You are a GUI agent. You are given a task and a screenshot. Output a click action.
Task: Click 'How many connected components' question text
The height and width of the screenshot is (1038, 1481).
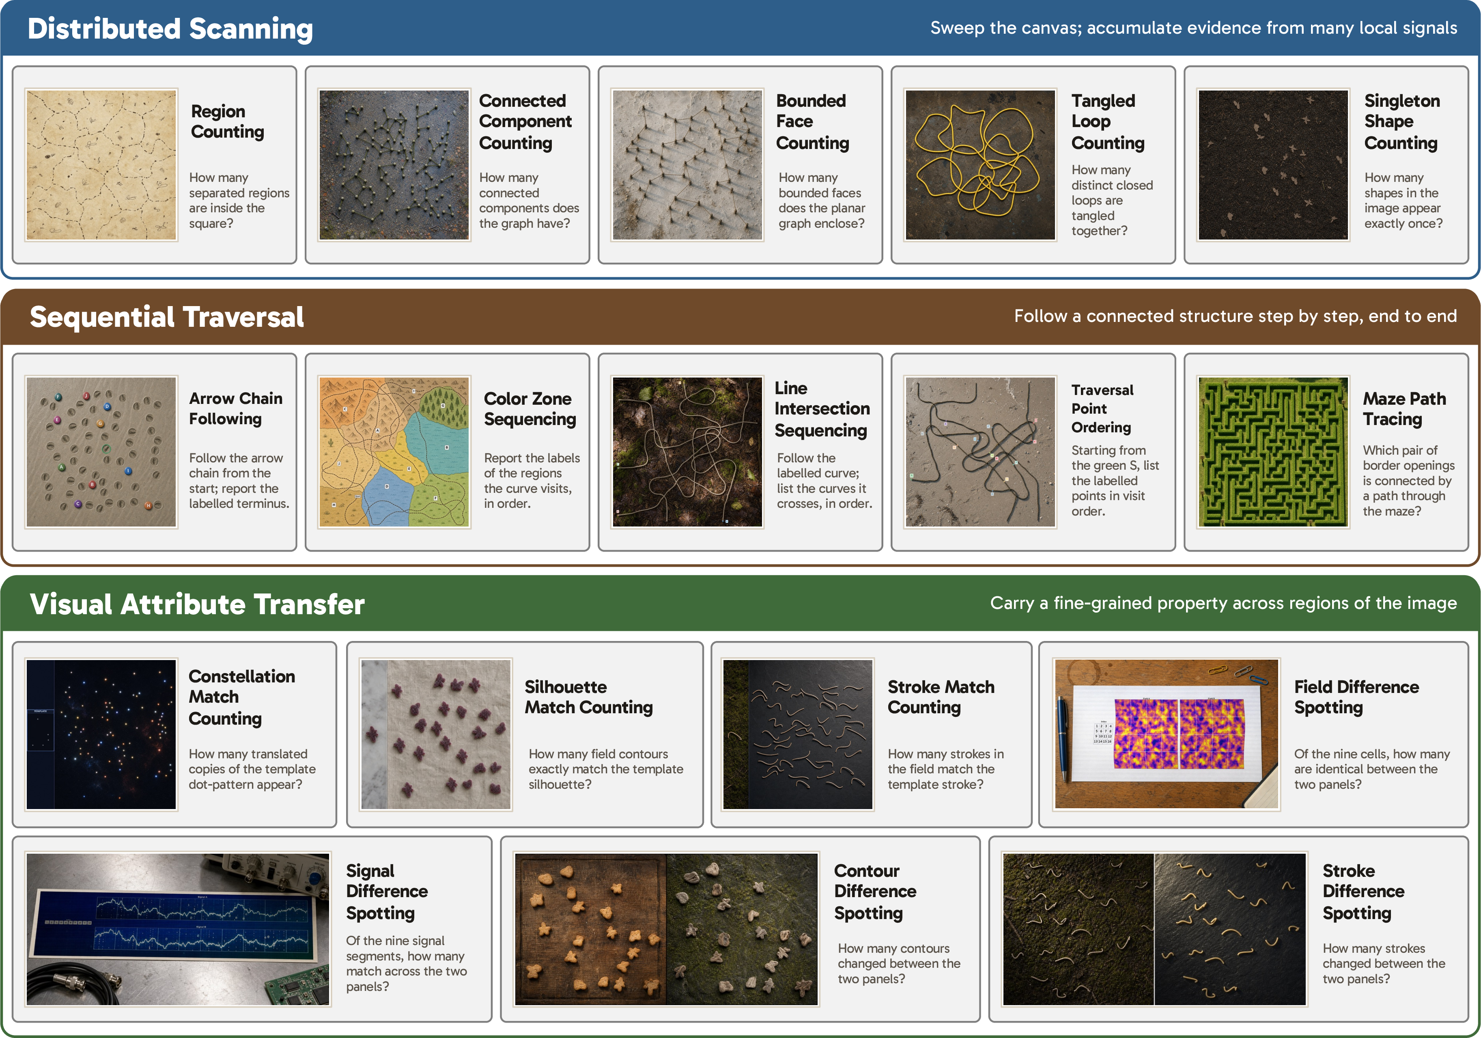point(529,200)
